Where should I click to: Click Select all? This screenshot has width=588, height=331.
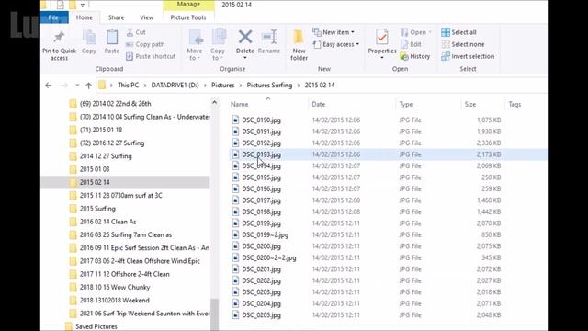pos(459,32)
